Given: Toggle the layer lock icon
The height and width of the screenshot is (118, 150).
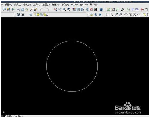Looking at the screenshot, I should click(44, 15).
